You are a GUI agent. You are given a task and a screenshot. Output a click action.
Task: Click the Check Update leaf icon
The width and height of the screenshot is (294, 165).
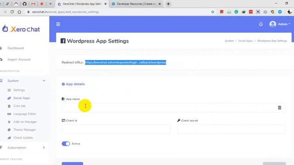point(9,138)
